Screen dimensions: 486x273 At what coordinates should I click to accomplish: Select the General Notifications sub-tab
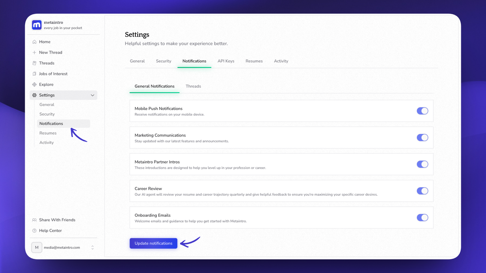click(155, 86)
